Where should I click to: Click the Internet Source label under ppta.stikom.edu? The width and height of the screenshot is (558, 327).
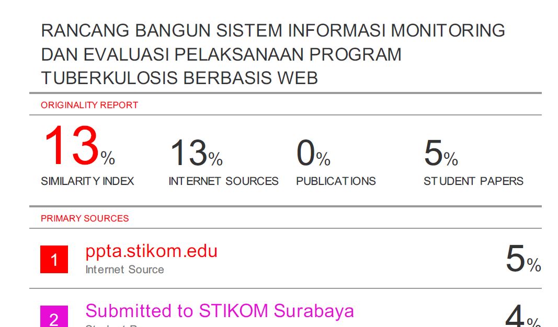[124, 270]
